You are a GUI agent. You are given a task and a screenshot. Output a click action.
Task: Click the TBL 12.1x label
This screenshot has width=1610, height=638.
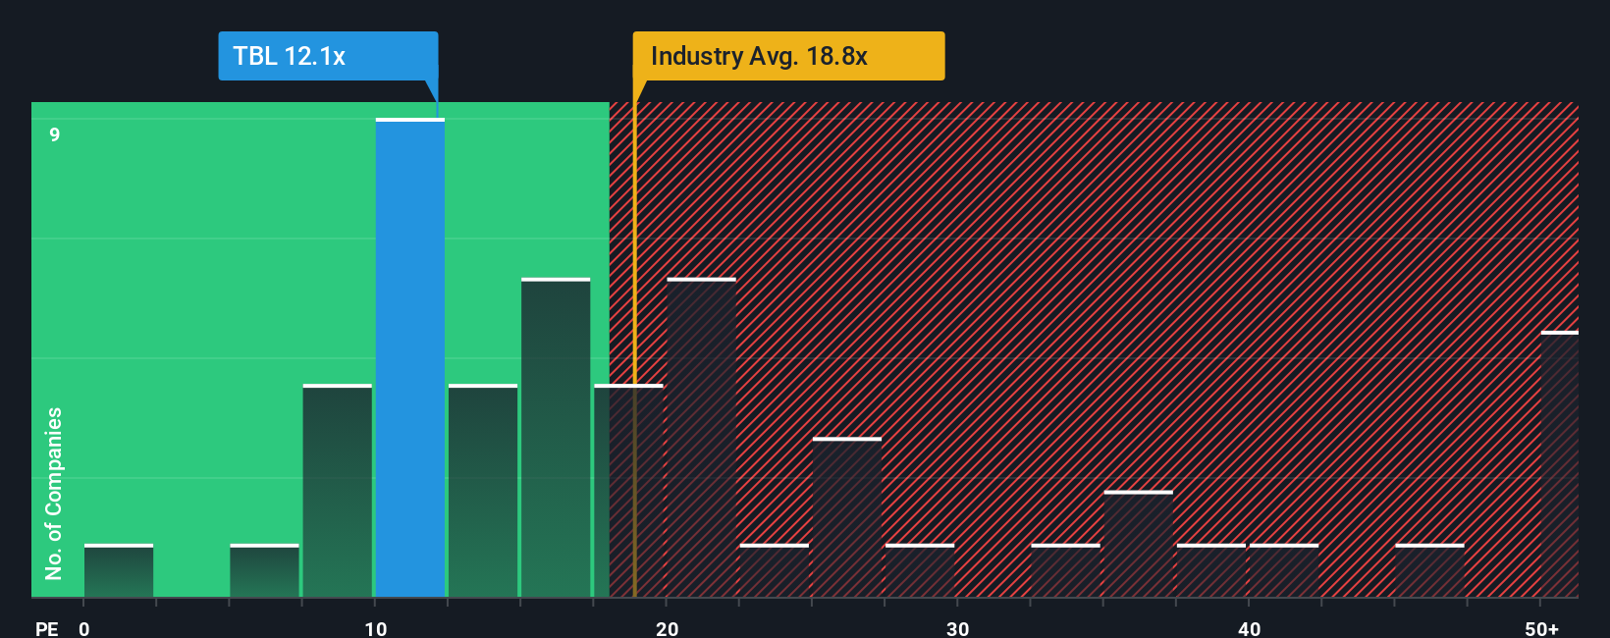(328, 56)
